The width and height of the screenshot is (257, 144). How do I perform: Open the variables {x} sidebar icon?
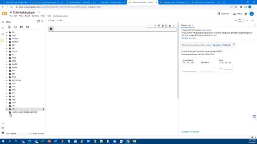click(3, 34)
